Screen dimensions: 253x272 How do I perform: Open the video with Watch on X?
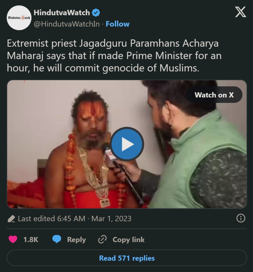click(214, 95)
